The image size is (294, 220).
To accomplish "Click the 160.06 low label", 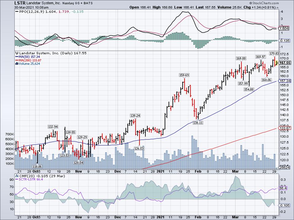I will tap(266, 80).
